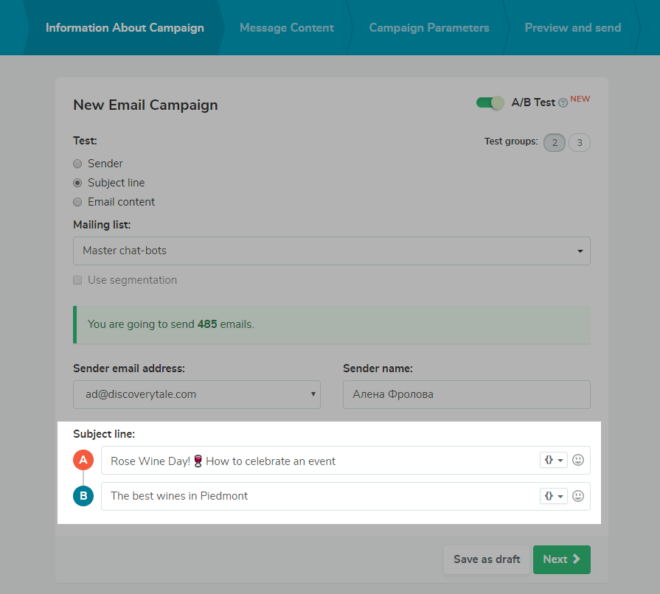Expand the Master chat-bots mailing list dropdown

(x=331, y=251)
